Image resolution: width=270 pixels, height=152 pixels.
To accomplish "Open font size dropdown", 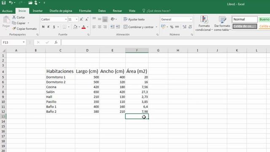I will click(x=77, y=19).
